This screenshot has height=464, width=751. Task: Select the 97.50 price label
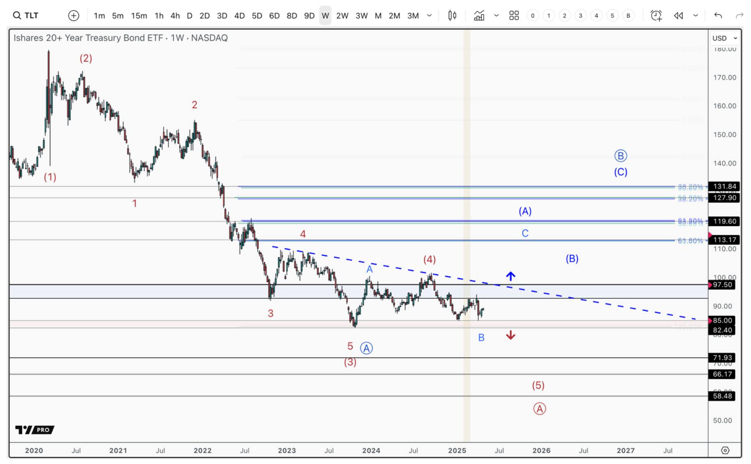[x=722, y=285]
